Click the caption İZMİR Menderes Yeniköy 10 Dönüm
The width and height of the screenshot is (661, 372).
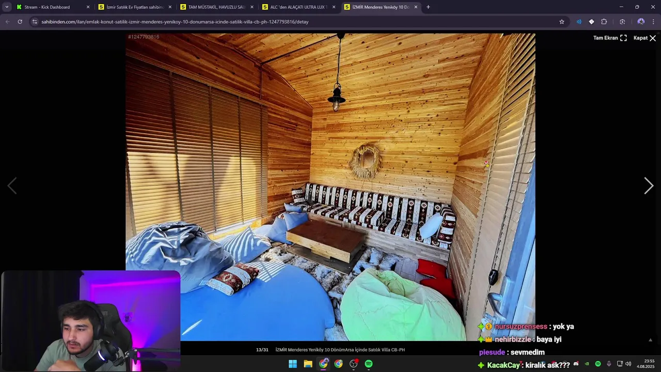[x=340, y=350]
